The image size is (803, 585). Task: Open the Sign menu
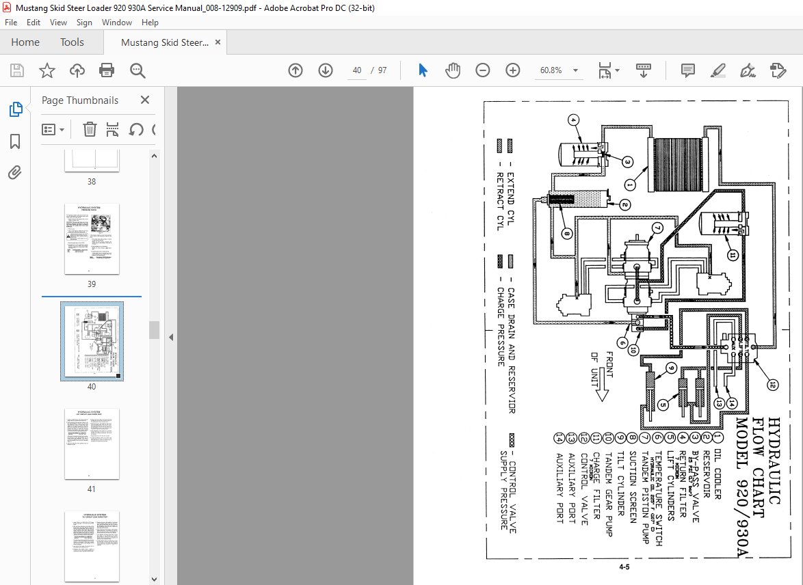coord(84,23)
